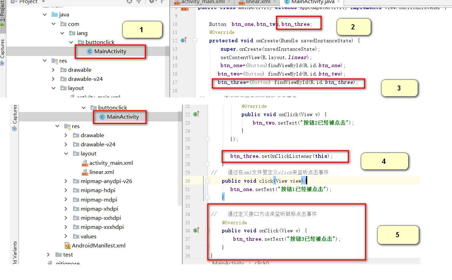
Task: Click the collapse-all icon in Project toolbar
Action: [x=139, y=1]
